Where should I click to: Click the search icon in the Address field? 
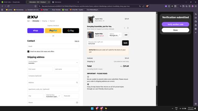point(77,83)
